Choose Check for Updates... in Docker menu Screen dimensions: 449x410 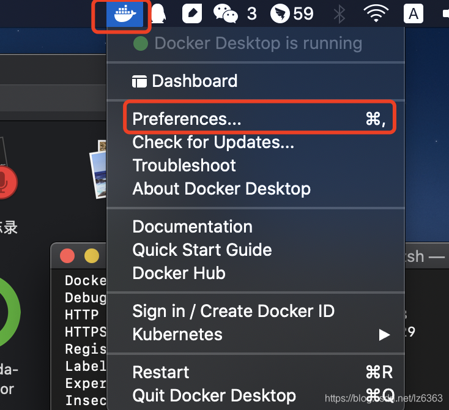click(256, 142)
